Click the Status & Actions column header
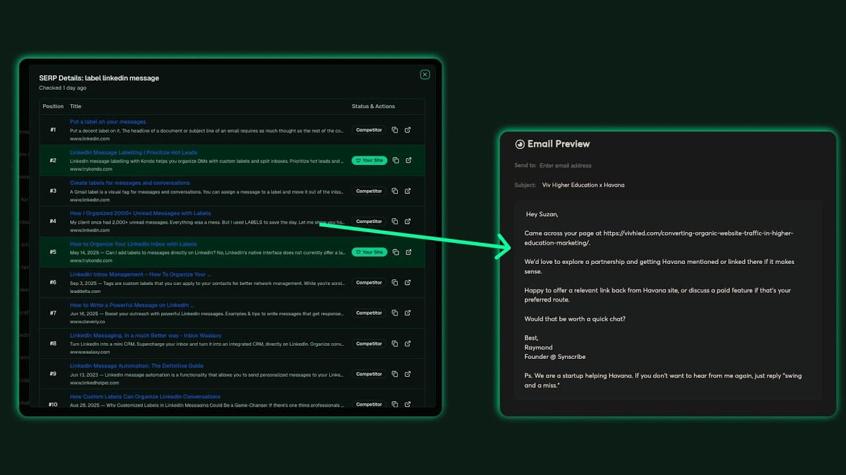Screen dimensions: 846x475 (x=373, y=106)
